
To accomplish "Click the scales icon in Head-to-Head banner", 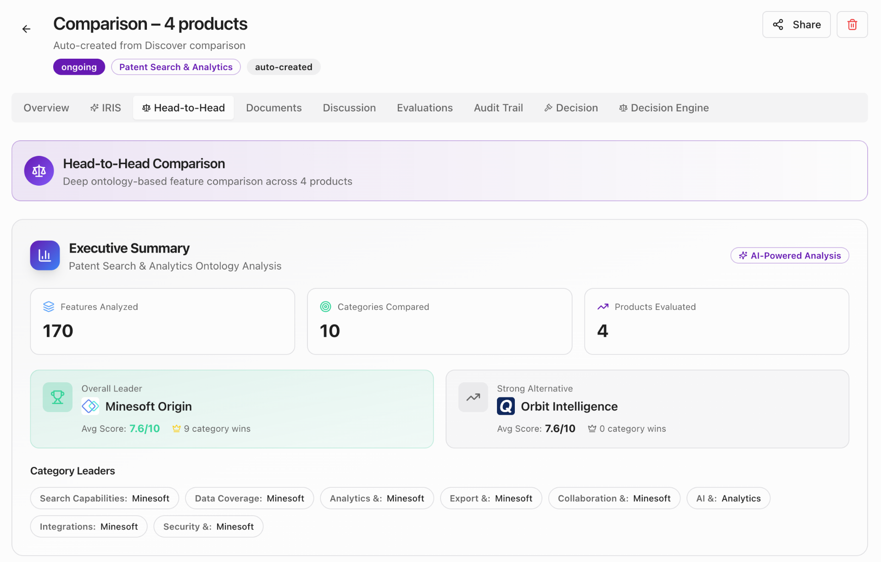I will (x=39, y=171).
